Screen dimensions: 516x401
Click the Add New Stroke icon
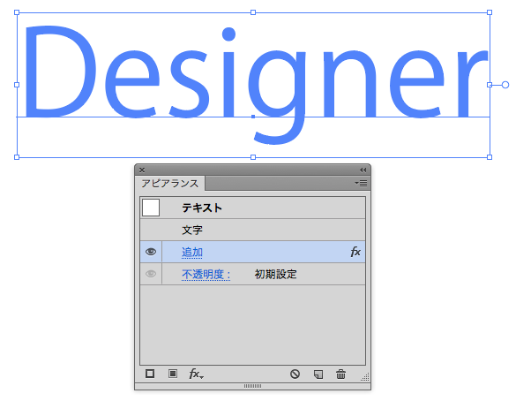click(x=150, y=374)
